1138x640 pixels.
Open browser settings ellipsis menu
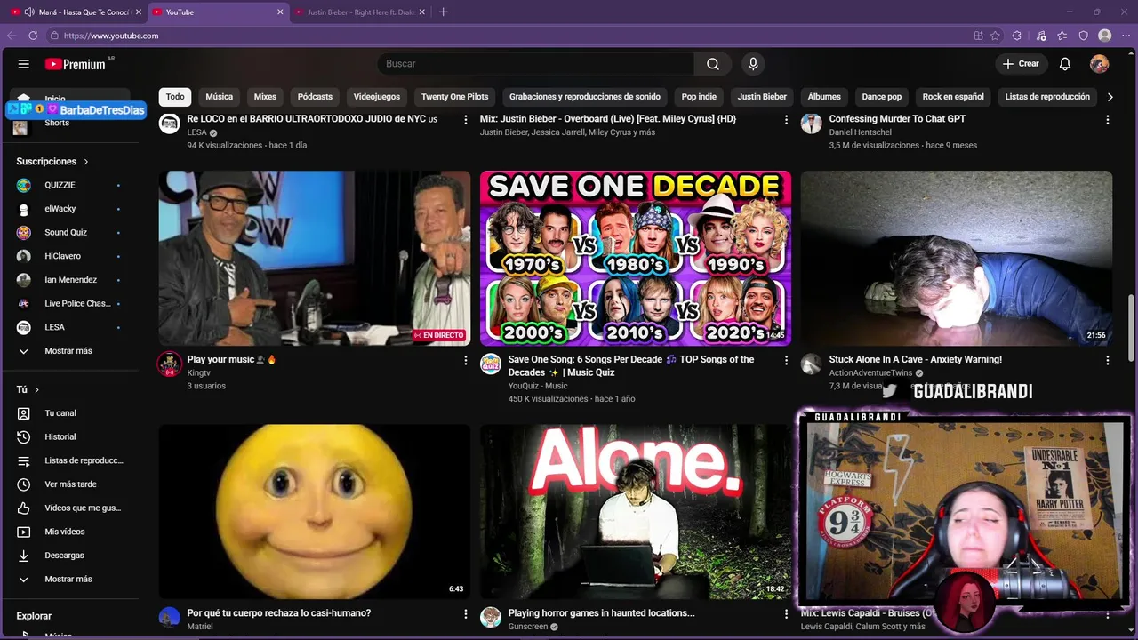(x=1126, y=36)
